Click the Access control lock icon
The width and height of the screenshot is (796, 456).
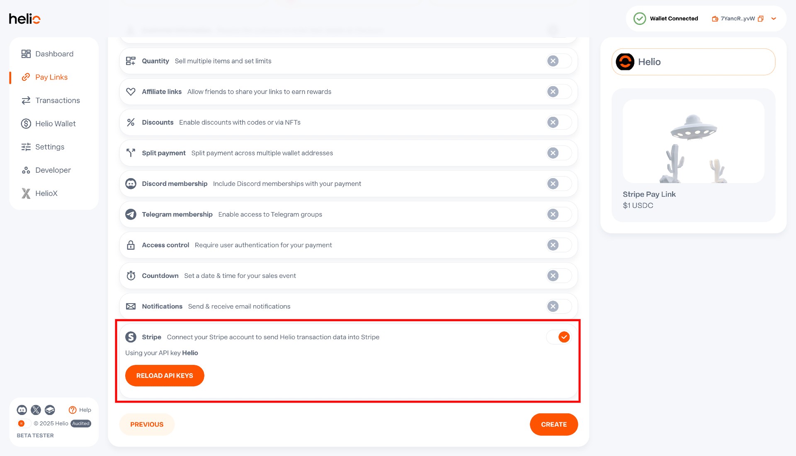(131, 245)
